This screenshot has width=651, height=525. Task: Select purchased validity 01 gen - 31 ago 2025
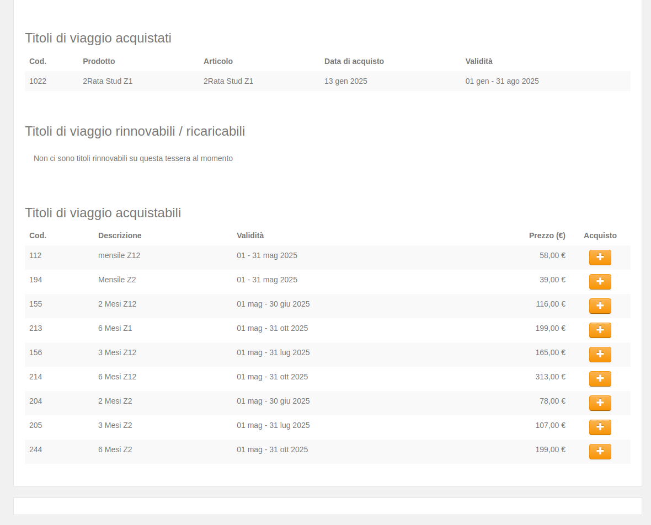[501, 81]
